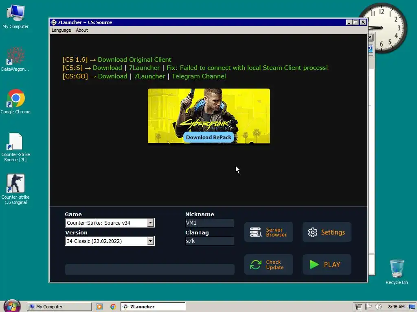Viewport: 417px width, 312px height.
Task: Open the About menu
Action: [81, 30]
